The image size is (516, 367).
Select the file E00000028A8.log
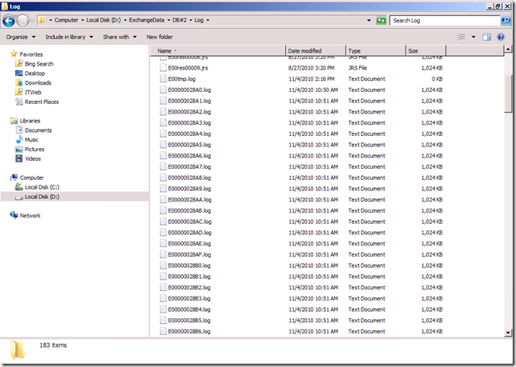click(x=190, y=178)
